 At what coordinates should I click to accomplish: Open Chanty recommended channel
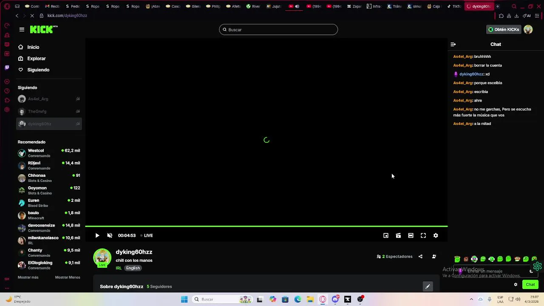coord(49,252)
